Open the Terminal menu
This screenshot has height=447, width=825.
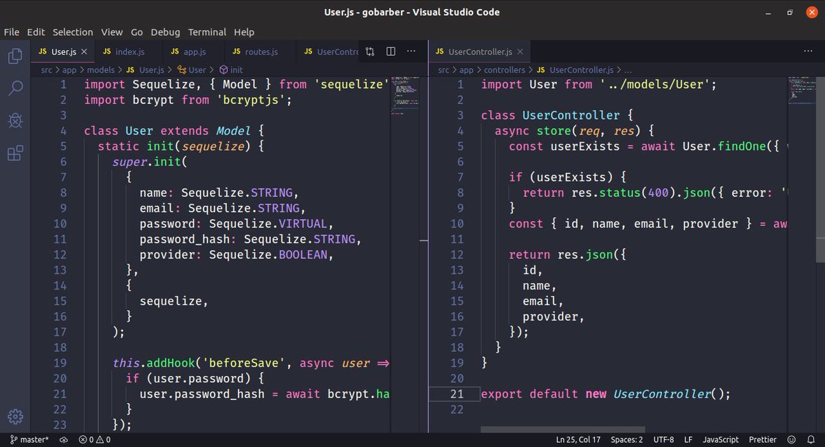[207, 32]
